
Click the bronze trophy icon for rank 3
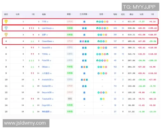pyautogui.click(x=6, y=34)
